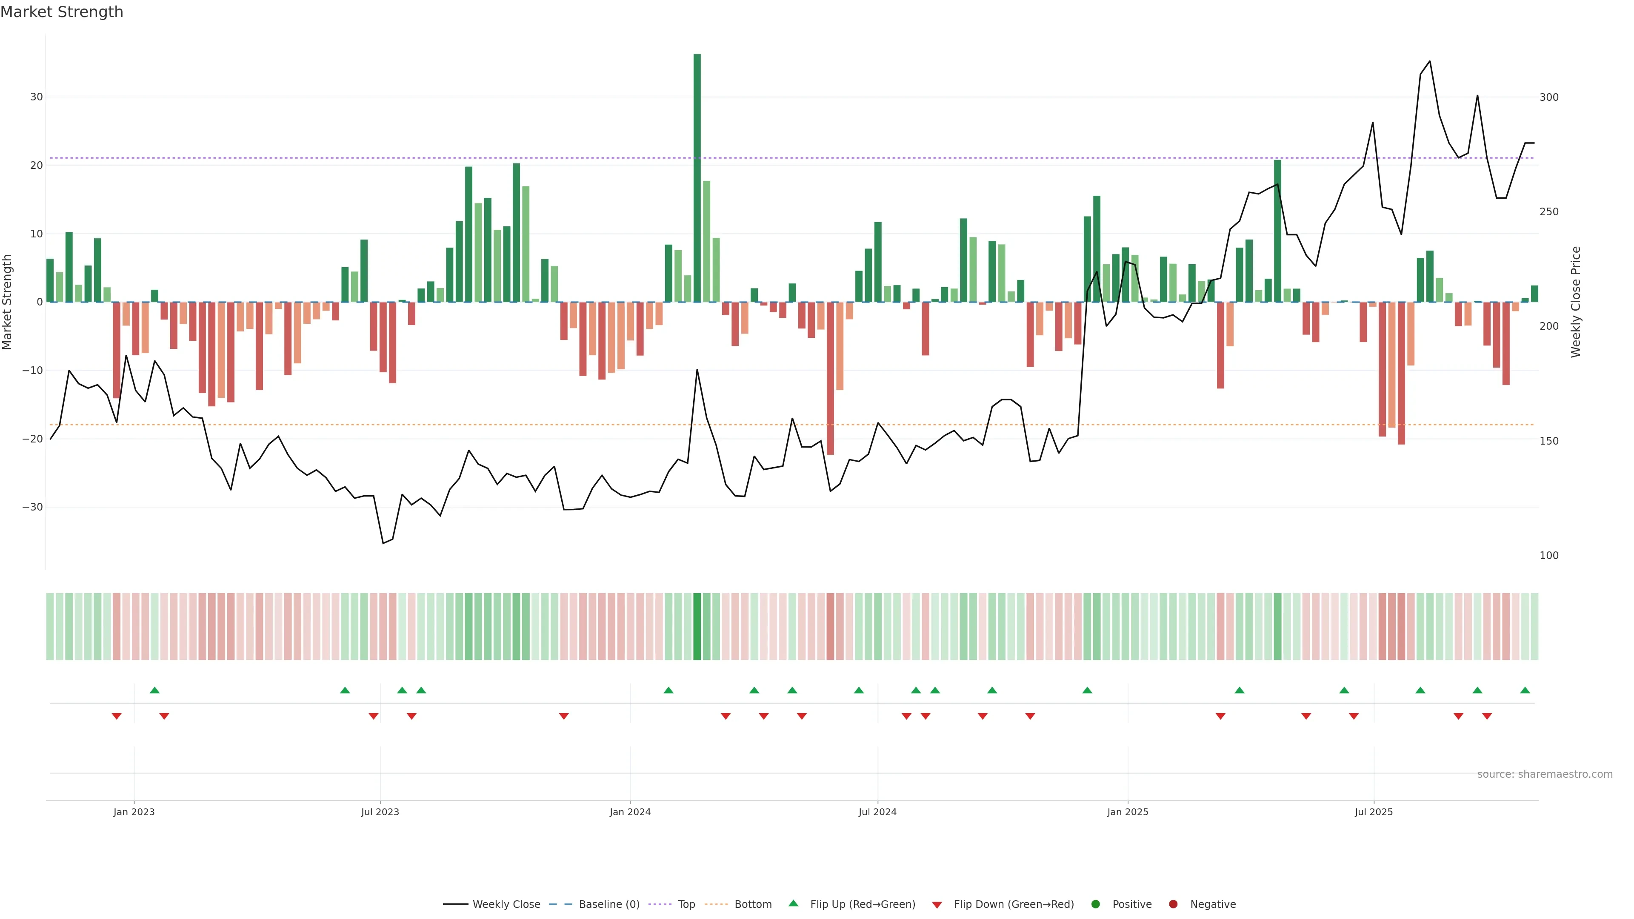The height and width of the screenshot is (919, 1634).
Task: Click the Market Strength chart title
Action: tap(62, 12)
